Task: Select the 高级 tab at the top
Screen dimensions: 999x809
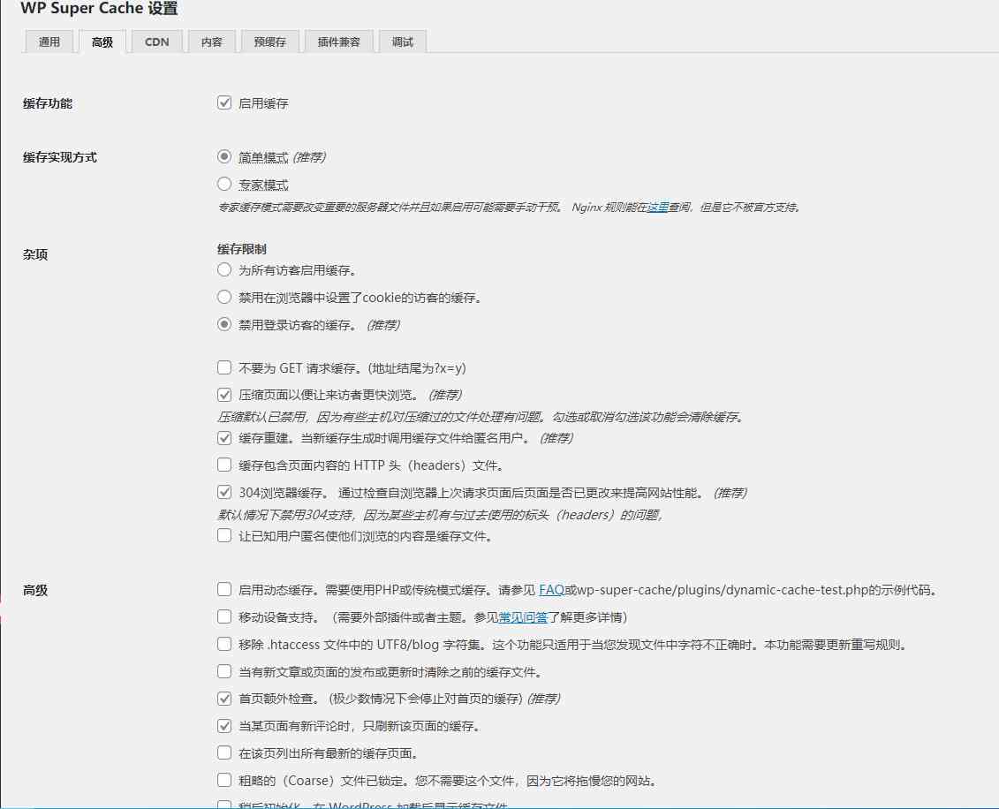Action: point(102,42)
